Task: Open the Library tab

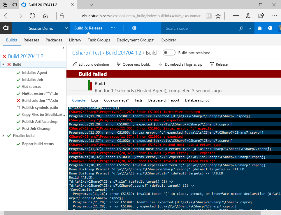Action: click(x=75, y=40)
